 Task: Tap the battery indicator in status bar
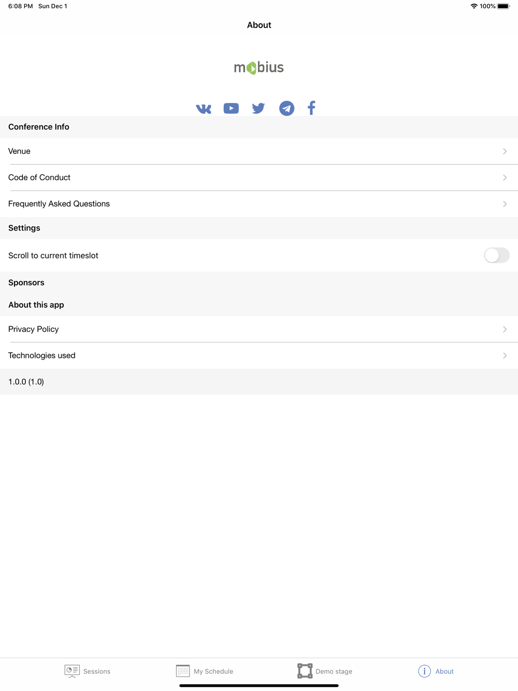pos(503,6)
